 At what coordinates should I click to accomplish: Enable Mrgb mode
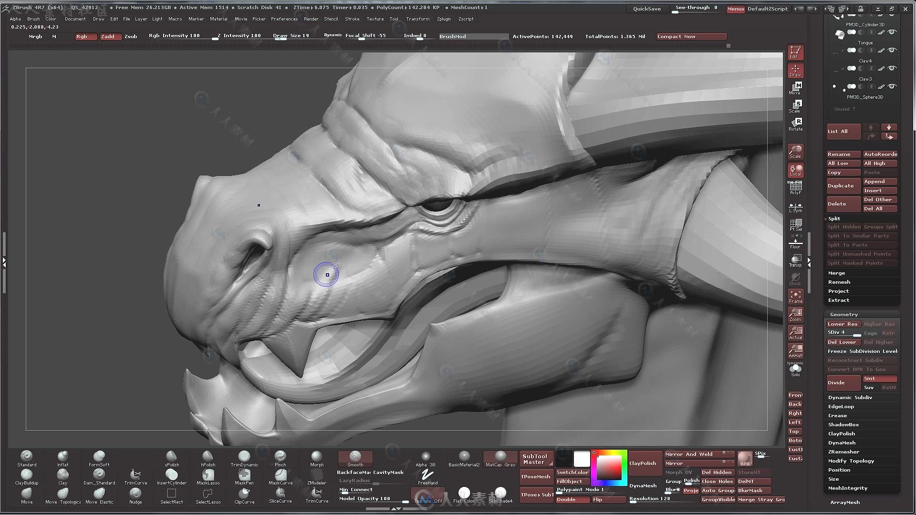[x=35, y=37]
